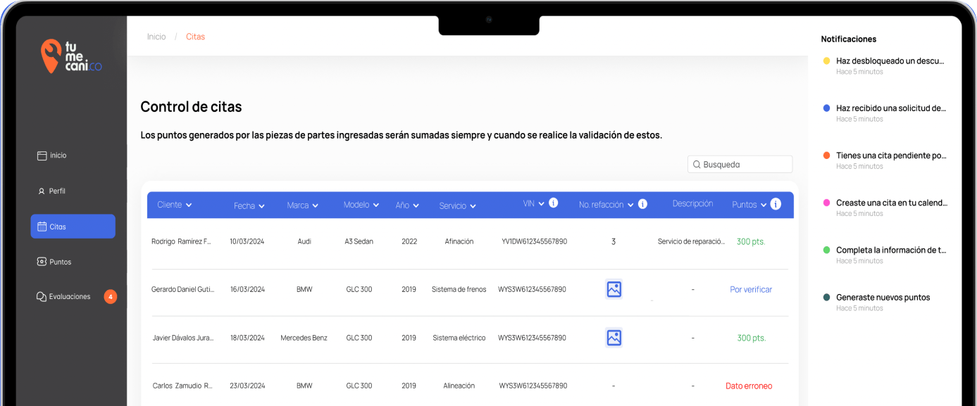
Task: Expand the Servicio column dropdown
Action: tap(473, 206)
